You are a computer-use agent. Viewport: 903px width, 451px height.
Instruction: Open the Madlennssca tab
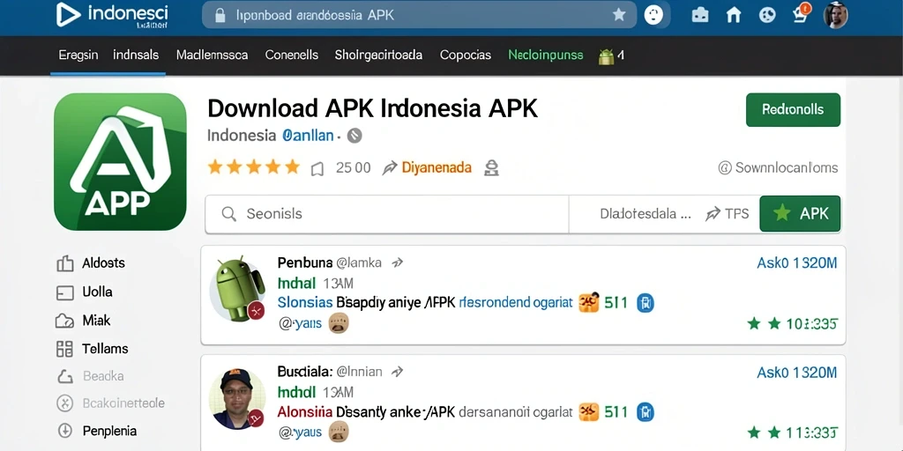(x=212, y=55)
